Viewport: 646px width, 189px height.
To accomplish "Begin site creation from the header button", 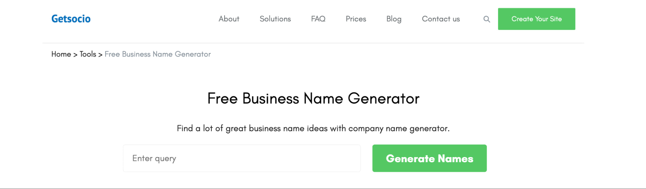I will 536,19.
